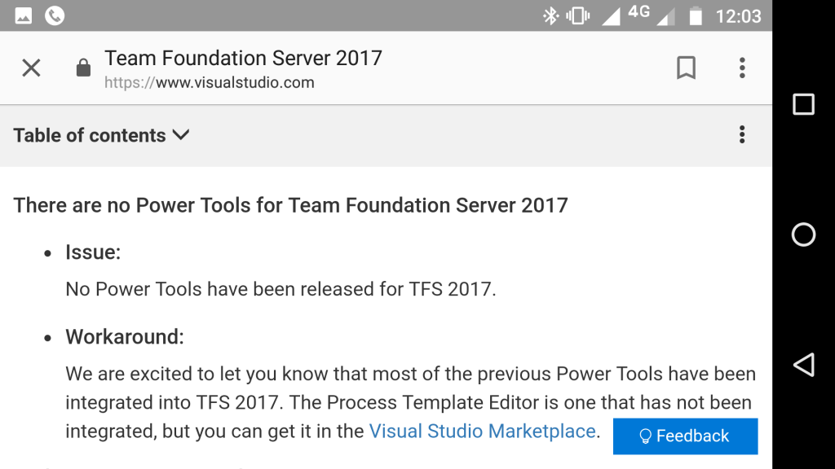Tap the Bluetooth status icon

coord(550,16)
